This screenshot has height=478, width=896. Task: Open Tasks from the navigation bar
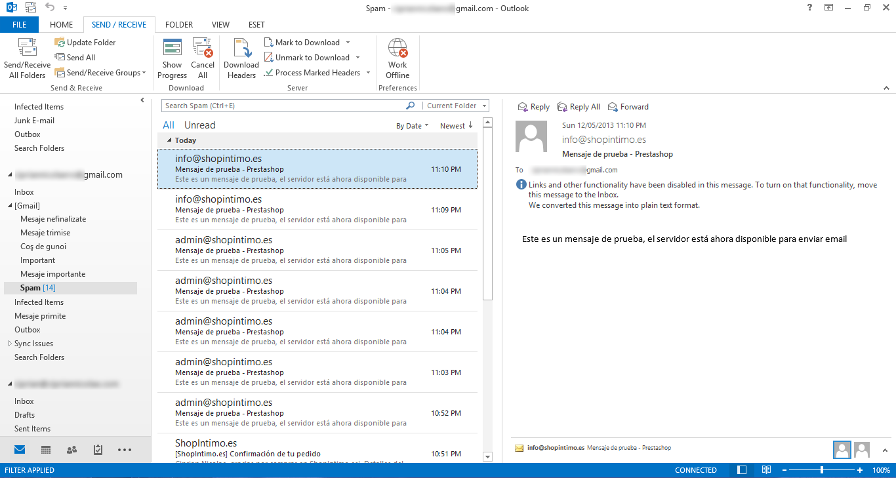click(x=98, y=450)
